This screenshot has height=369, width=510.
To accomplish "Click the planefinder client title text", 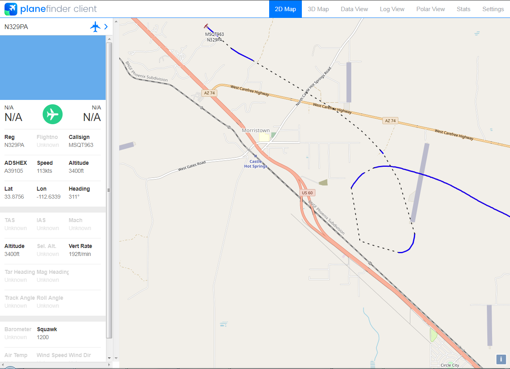I will coord(59,9).
